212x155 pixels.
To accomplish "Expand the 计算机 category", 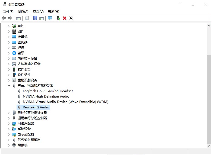I will [x=9, y=37].
